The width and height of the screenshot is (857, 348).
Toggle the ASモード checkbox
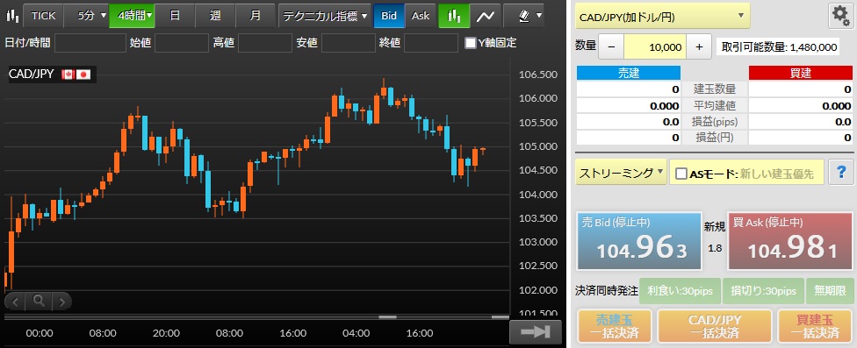pyautogui.click(x=681, y=174)
